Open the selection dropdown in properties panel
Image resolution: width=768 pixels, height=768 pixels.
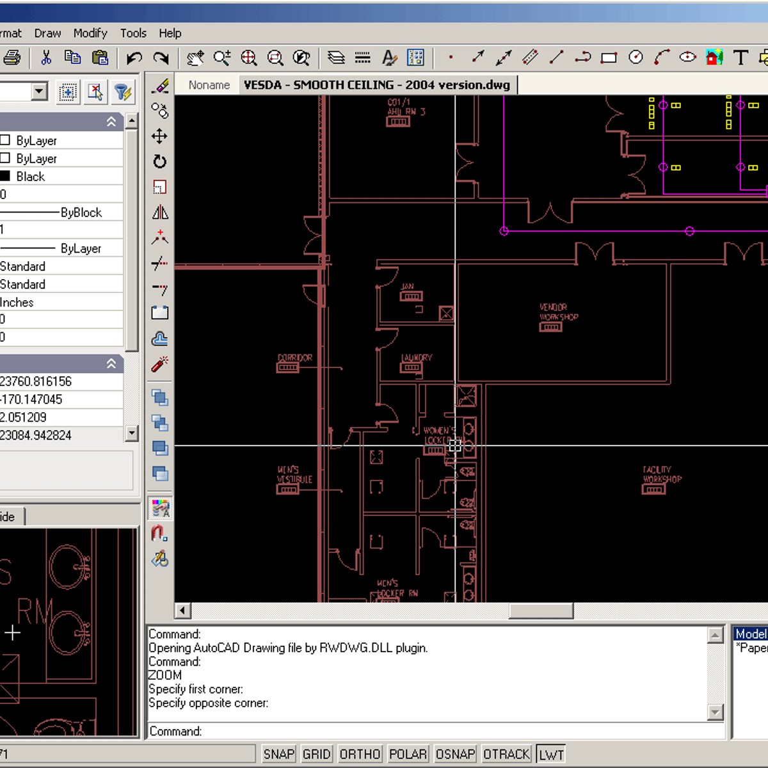point(40,92)
